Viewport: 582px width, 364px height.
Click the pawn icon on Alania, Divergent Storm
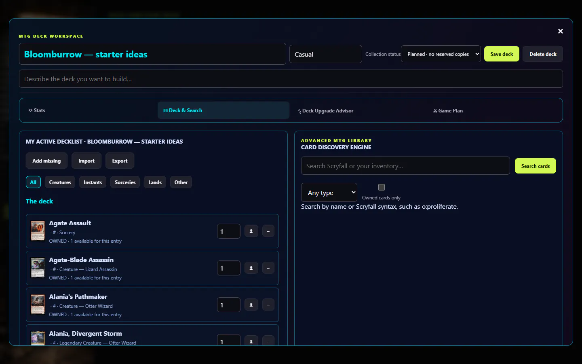tap(251, 341)
